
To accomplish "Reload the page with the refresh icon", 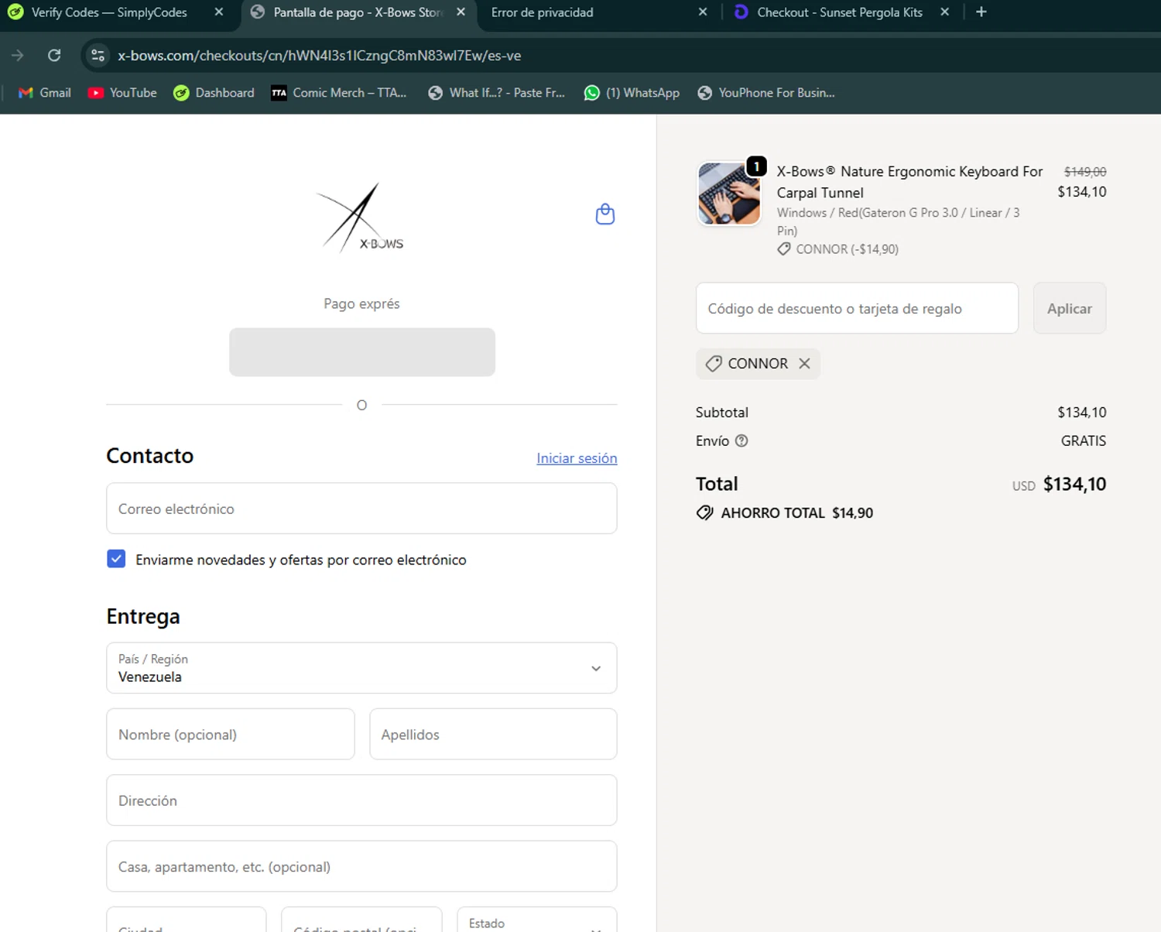I will click(x=54, y=55).
